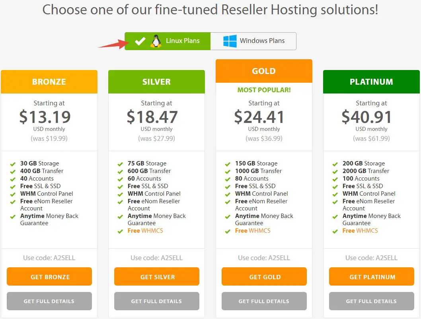Click the Windows logo icon
This screenshot has width=421, height=319.
230,41
